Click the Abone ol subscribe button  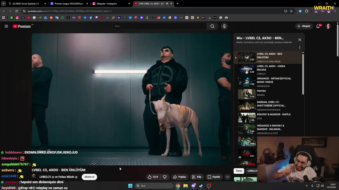89,177
